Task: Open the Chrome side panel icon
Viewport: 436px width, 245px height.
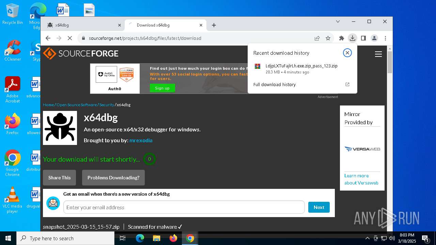Action: click(363, 38)
